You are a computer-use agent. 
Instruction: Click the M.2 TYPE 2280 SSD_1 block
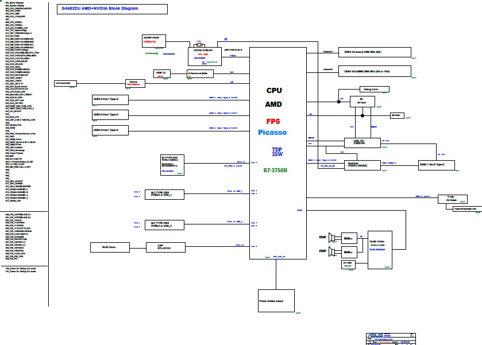[164, 195]
